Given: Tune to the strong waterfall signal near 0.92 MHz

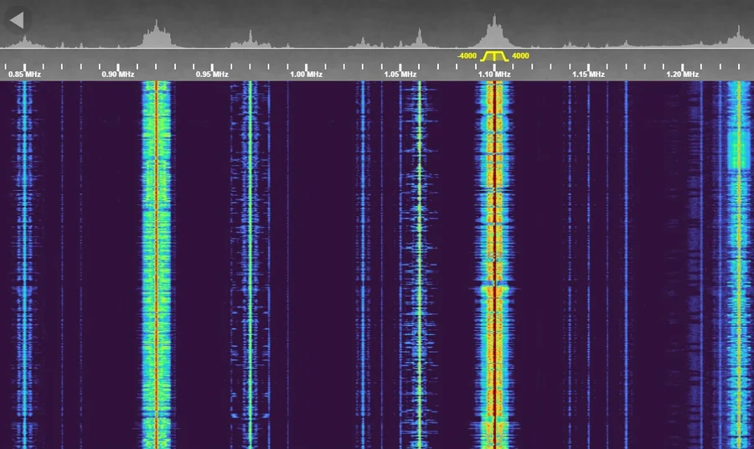Looking at the screenshot, I should [x=157, y=265].
